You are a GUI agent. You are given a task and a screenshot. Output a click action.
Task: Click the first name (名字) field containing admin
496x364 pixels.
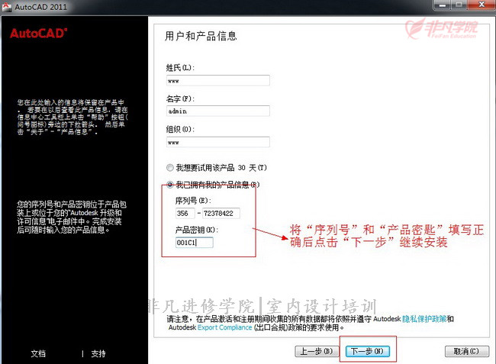coord(218,111)
